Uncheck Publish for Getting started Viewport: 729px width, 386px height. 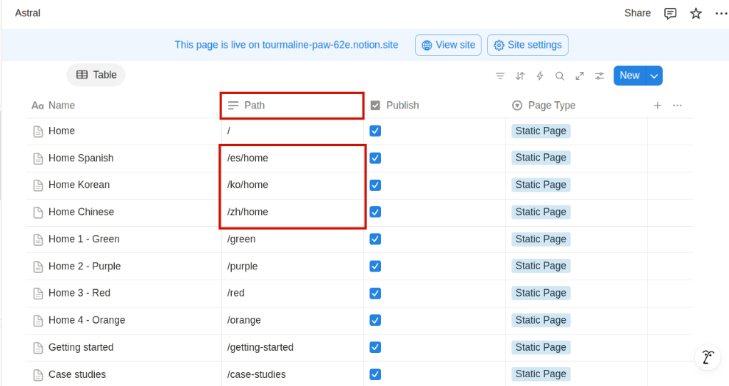coord(375,347)
